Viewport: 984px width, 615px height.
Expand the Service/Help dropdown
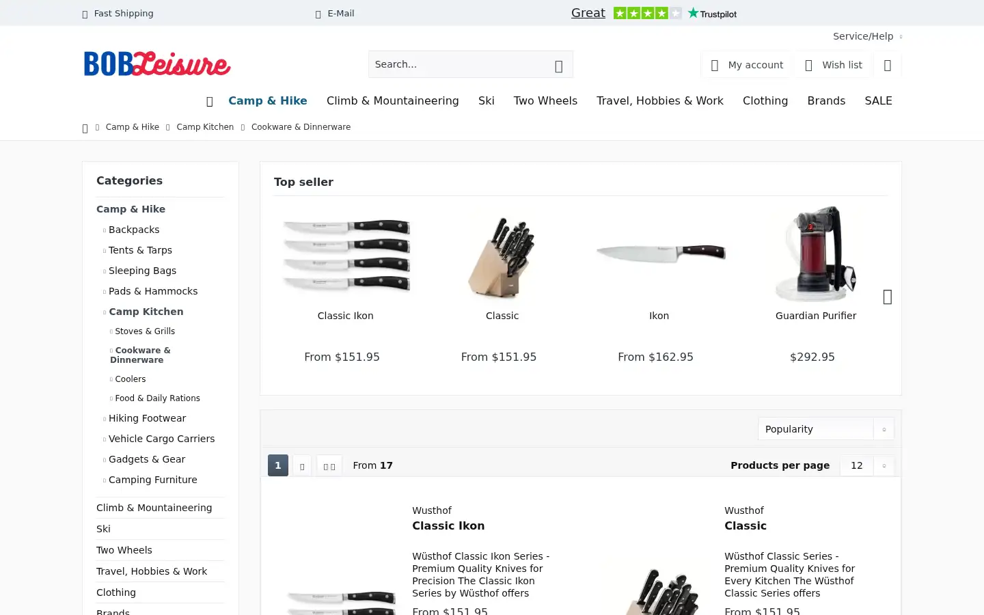(x=867, y=36)
